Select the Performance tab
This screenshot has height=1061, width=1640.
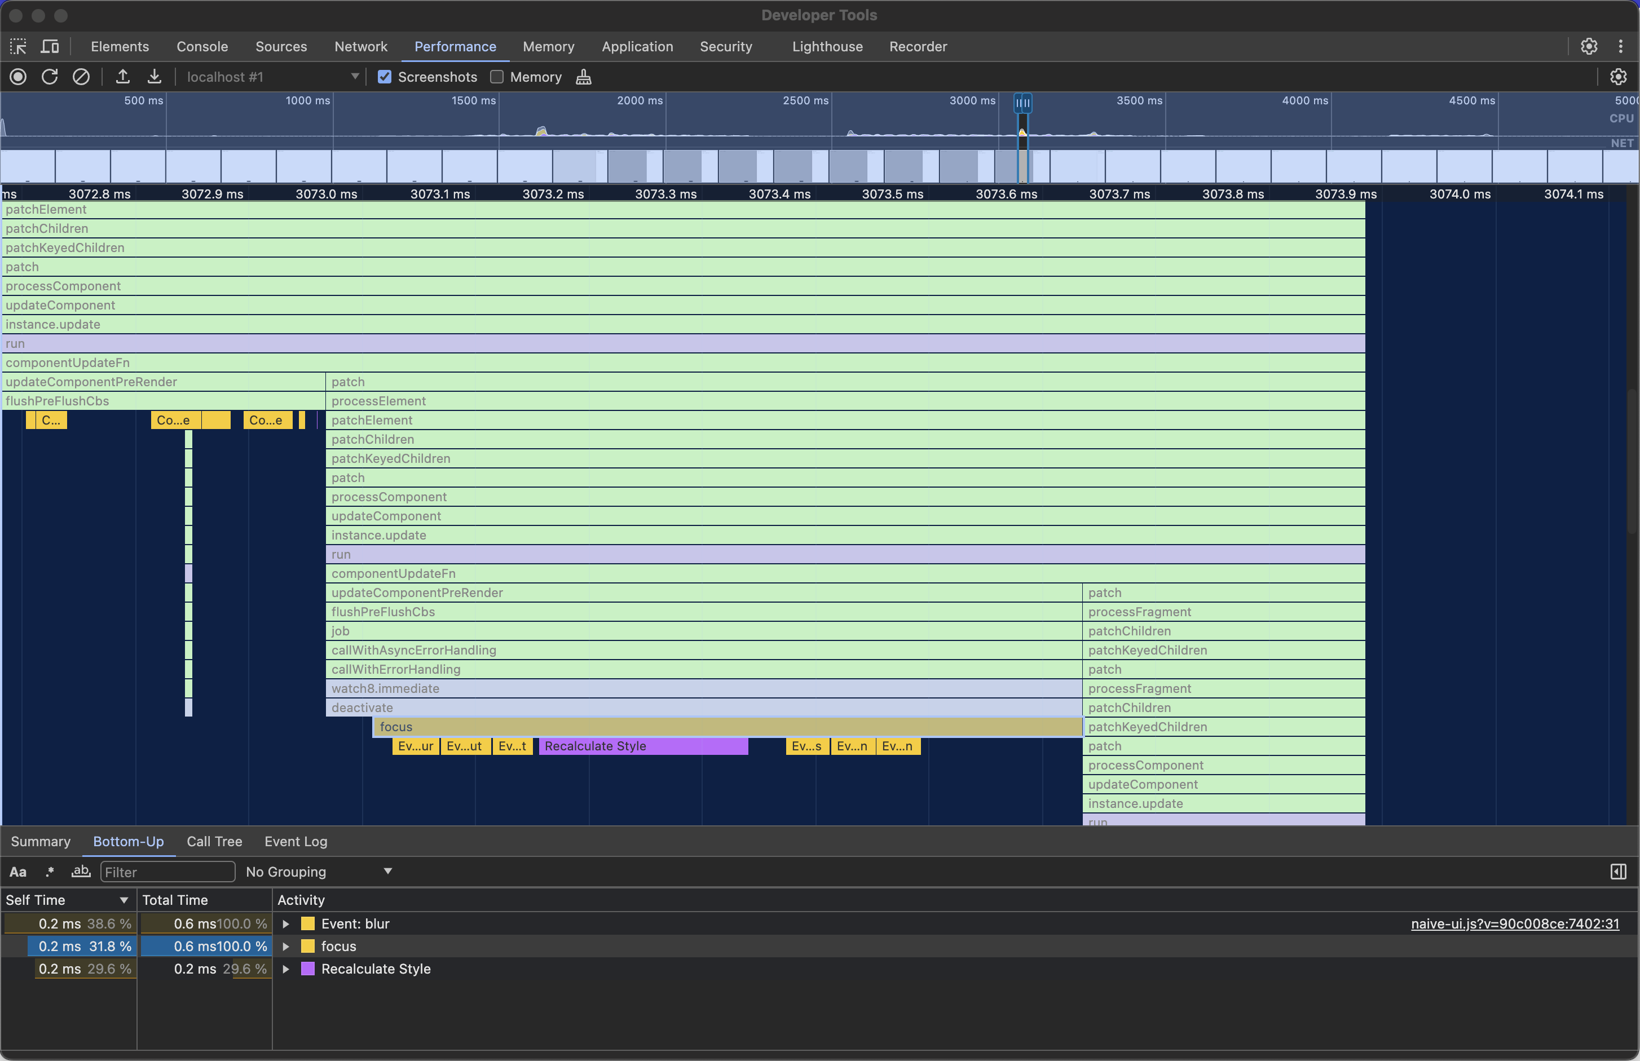[456, 47]
